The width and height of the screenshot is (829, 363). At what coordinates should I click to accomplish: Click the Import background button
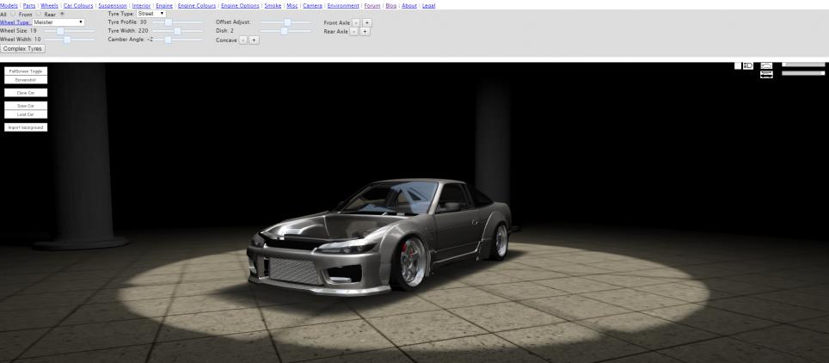[x=26, y=127]
